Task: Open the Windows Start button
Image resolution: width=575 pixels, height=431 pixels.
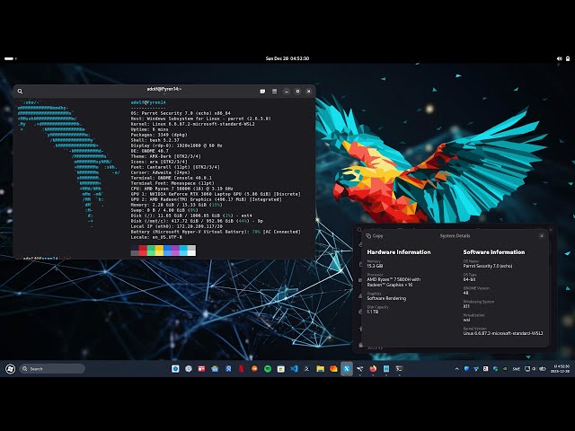Action: [x=10, y=369]
